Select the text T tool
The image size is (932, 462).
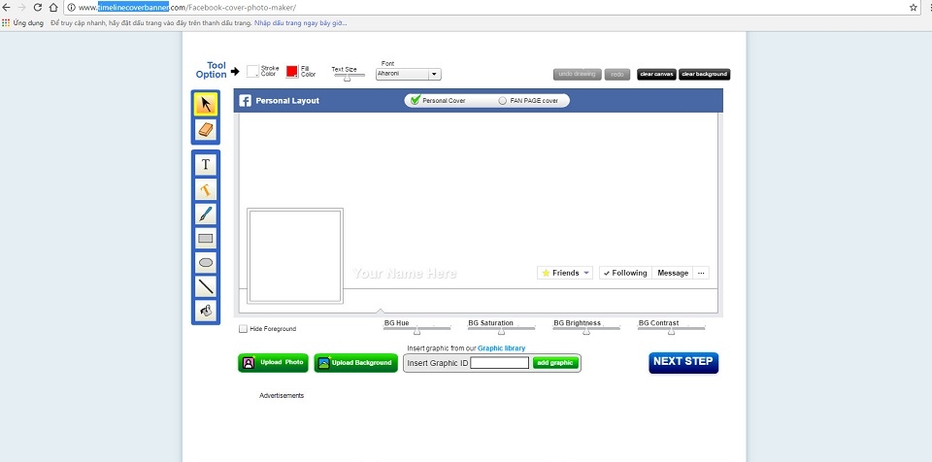206,165
